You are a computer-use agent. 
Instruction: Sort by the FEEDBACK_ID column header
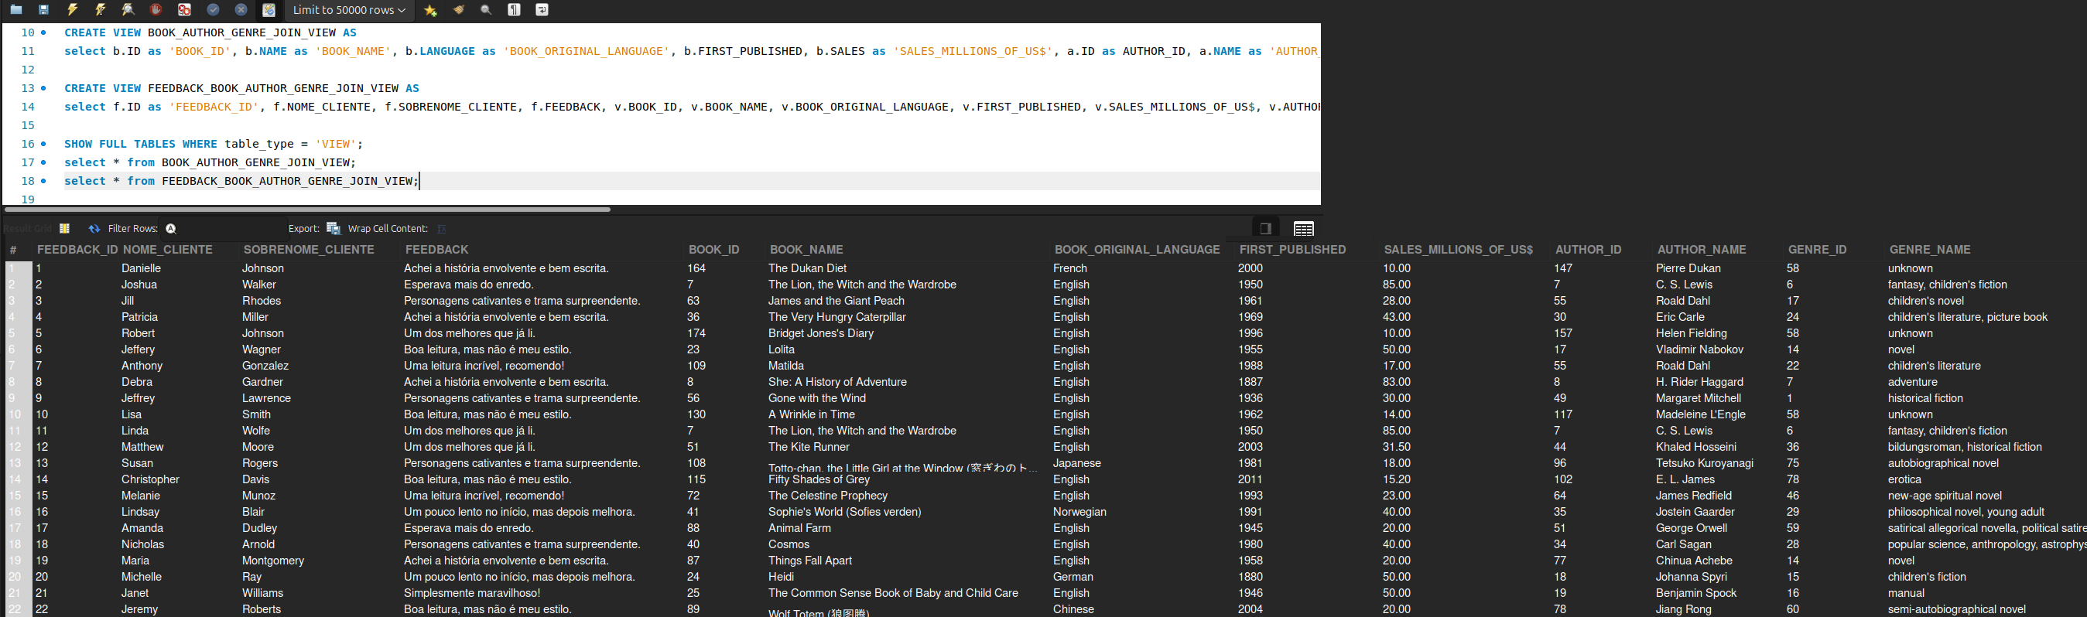[77, 250]
